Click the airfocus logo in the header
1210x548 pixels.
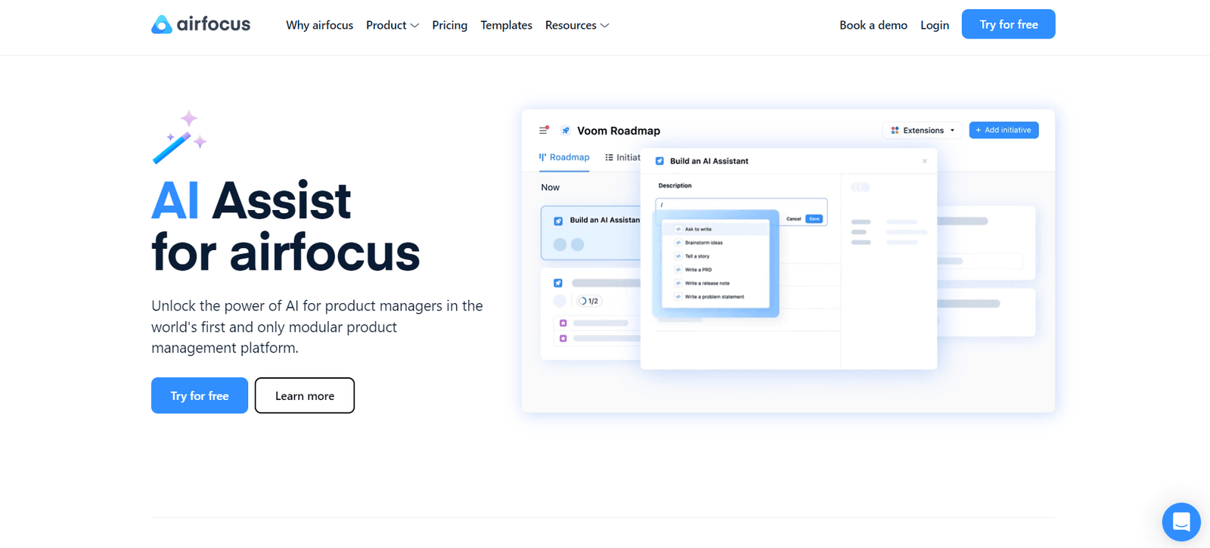pyautogui.click(x=200, y=24)
